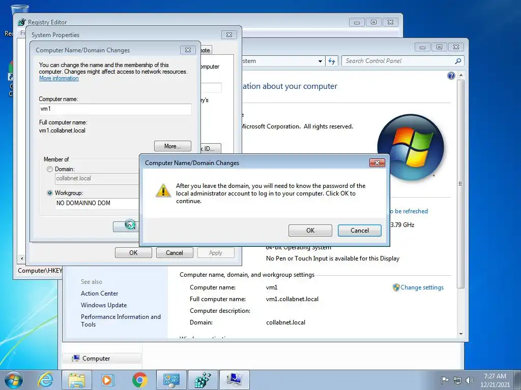The height and width of the screenshot is (390, 521).
Task: Click the Remote tab in System Properties
Action: click(x=206, y=50)
